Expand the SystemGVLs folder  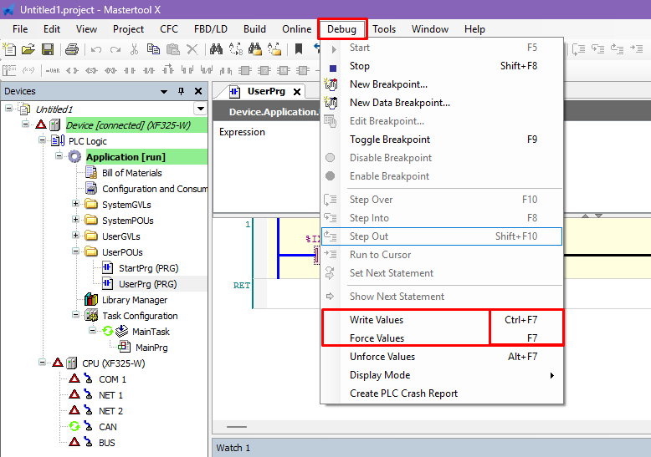[76, 205]
